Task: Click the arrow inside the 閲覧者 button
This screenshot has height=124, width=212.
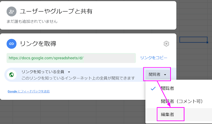Action: (x=165, y=75)
